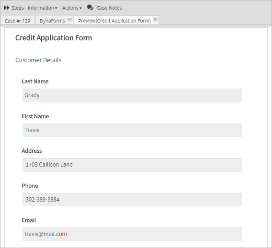Screen dimensions: 272x248
Task: Click the Last Name field containing Grady
Action: pyautogui.click(x=132, y=95)
